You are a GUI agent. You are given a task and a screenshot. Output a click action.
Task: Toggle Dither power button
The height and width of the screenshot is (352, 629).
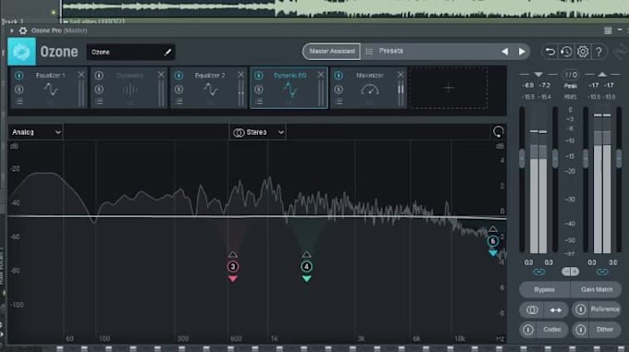coord(581,330)
